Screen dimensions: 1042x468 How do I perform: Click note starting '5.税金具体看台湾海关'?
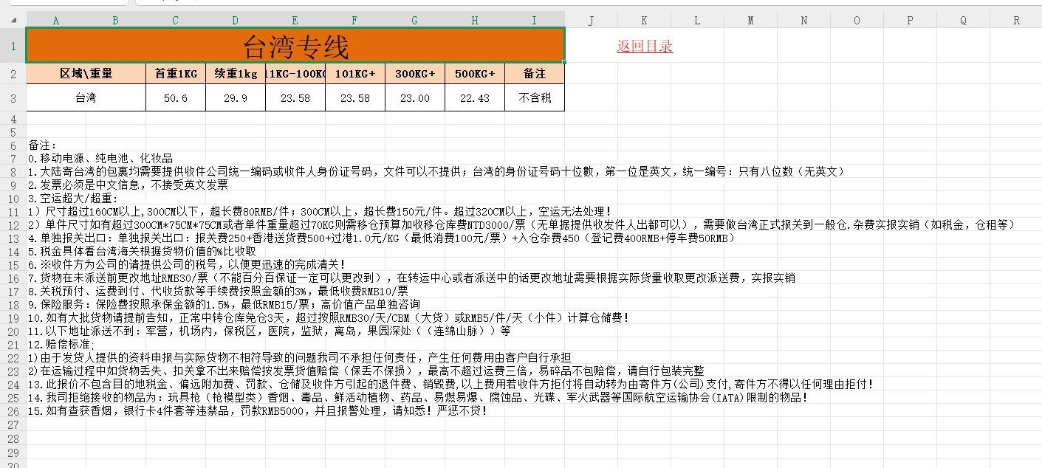143,251
